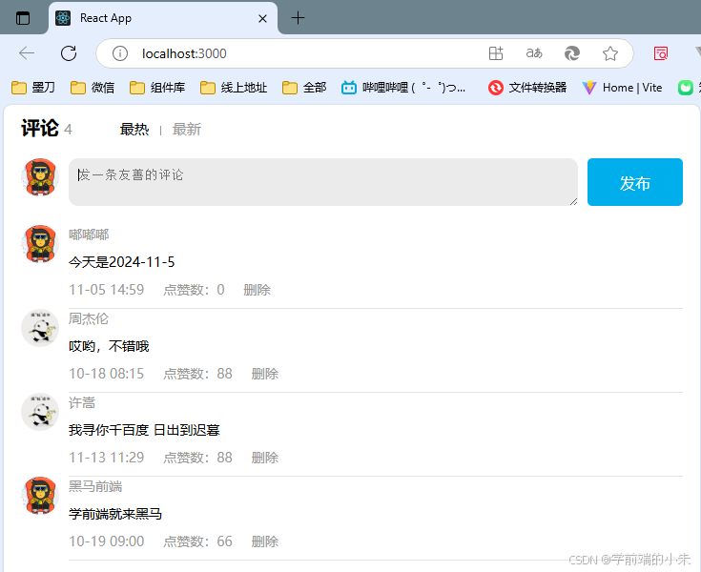This screenshot has width=701, height=572.
Task: Click the panda avatar of 周杰伦
Action: (40, 328)
